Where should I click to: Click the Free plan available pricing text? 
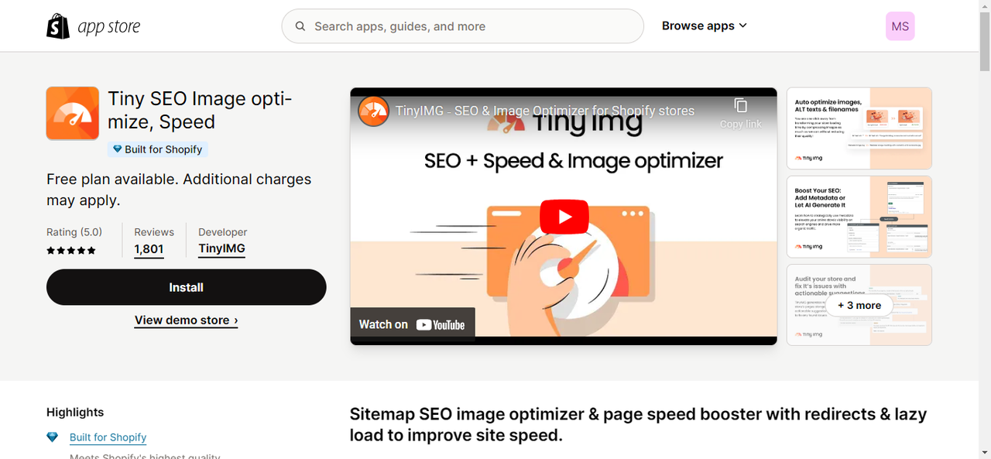179,190
